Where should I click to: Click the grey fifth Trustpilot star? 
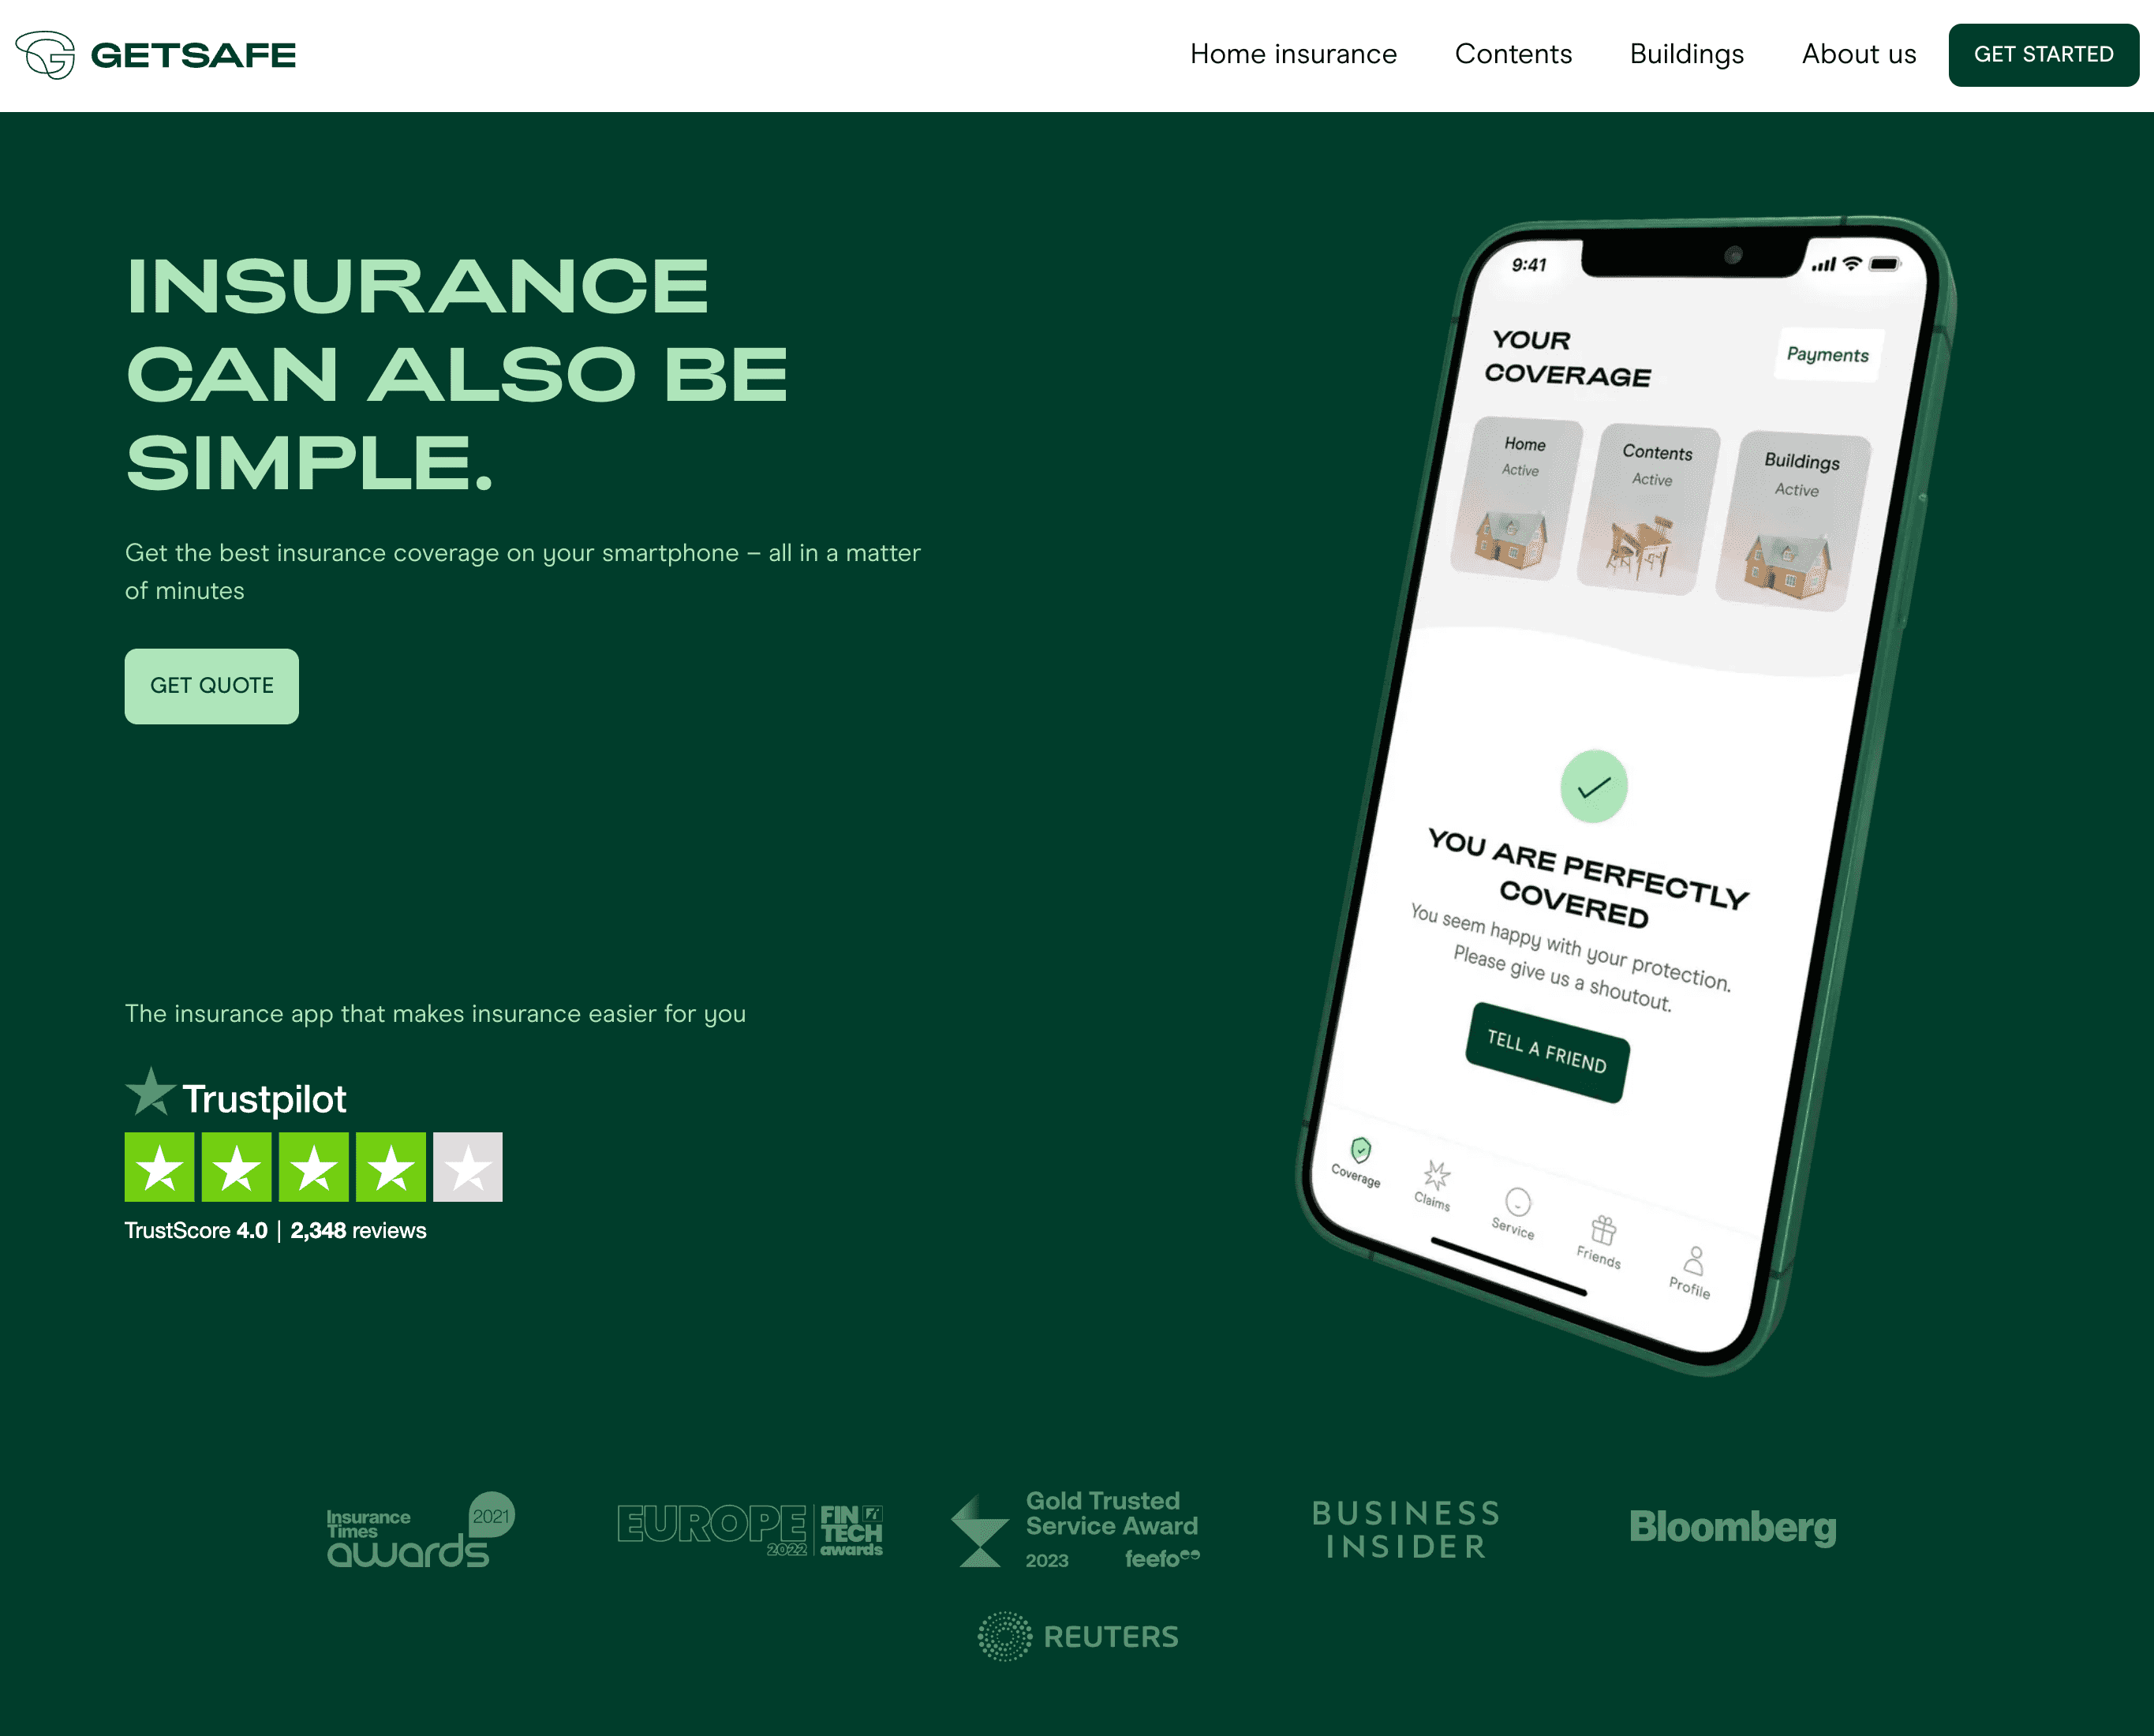pyautogui.click(x=468, y=1167)
